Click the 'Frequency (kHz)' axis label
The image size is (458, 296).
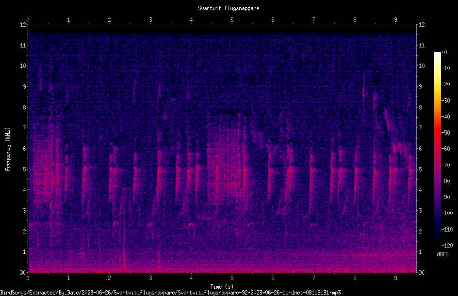pos(8,149)
